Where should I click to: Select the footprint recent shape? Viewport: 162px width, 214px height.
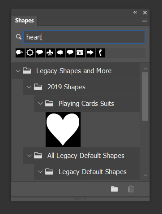pos(101,53)
